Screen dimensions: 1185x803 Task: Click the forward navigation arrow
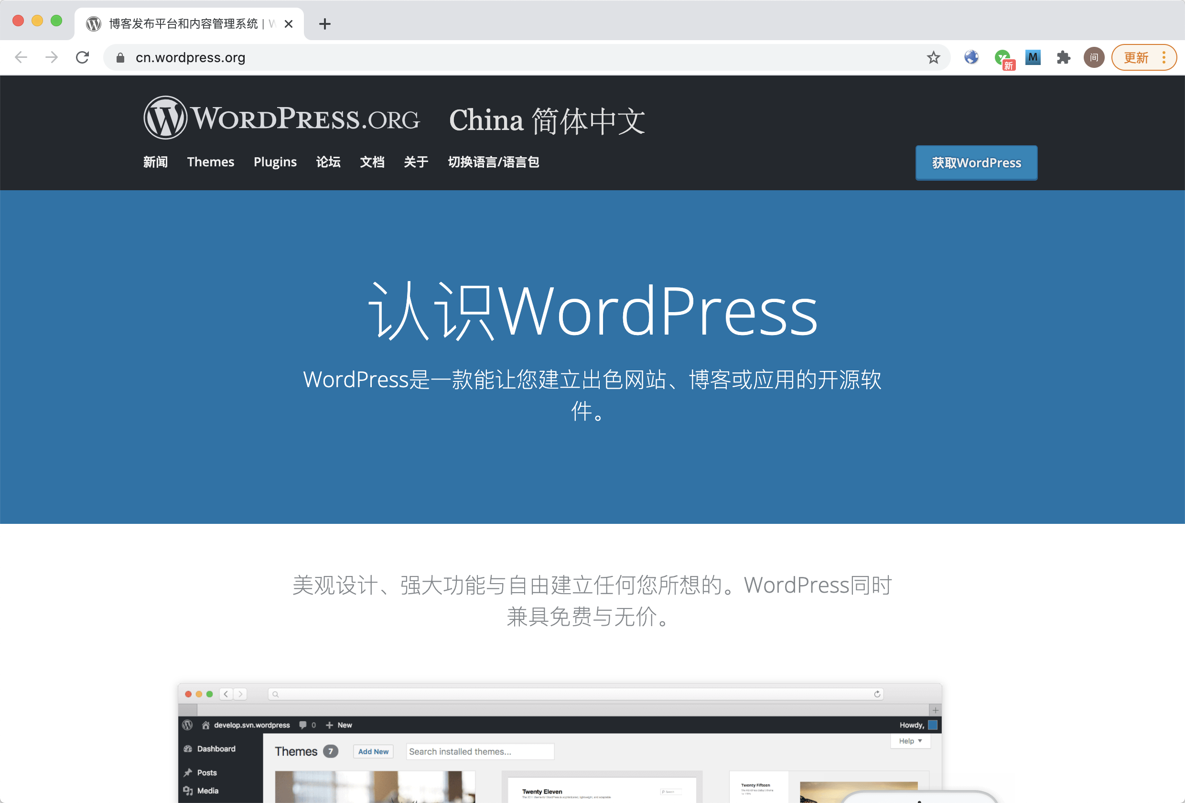[x=52, y=57]
